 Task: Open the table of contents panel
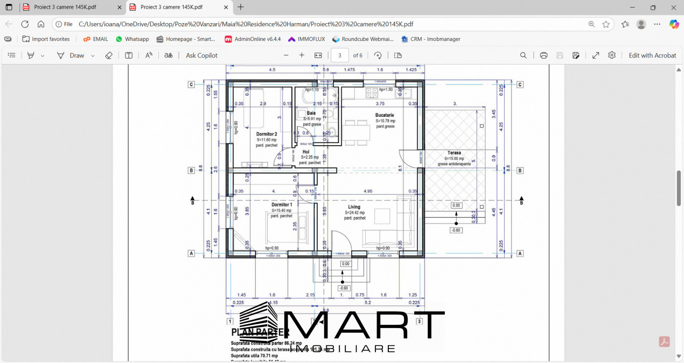click(x=11, y=55)
